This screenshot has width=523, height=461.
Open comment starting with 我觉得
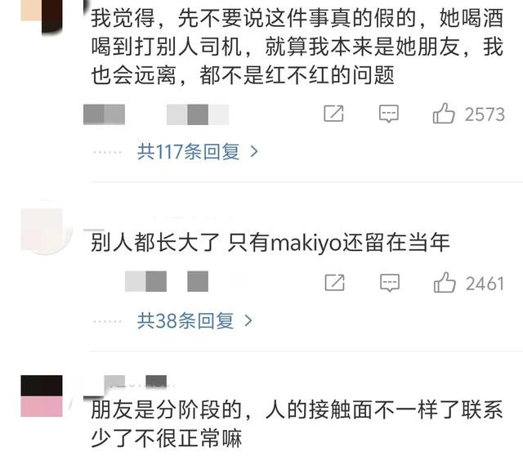click(297, 47)
